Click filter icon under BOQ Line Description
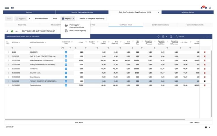This screenshot has width=217, height=136. click(30, 48)
